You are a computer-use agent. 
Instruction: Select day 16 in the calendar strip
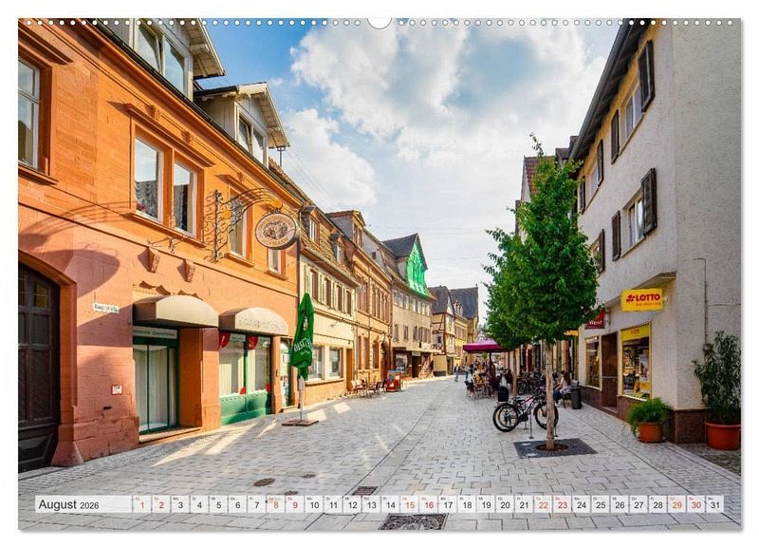pos(429,504)
